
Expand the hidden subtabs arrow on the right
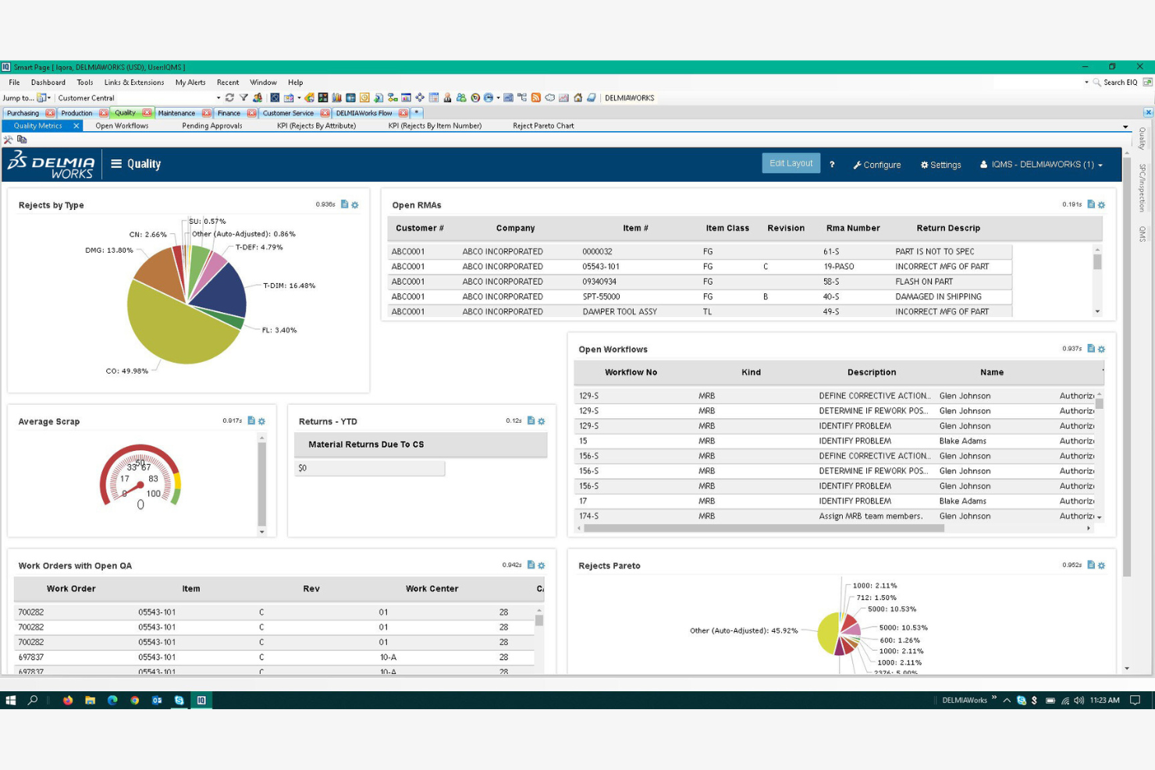pyautogui.click(x=1126, y=126)
